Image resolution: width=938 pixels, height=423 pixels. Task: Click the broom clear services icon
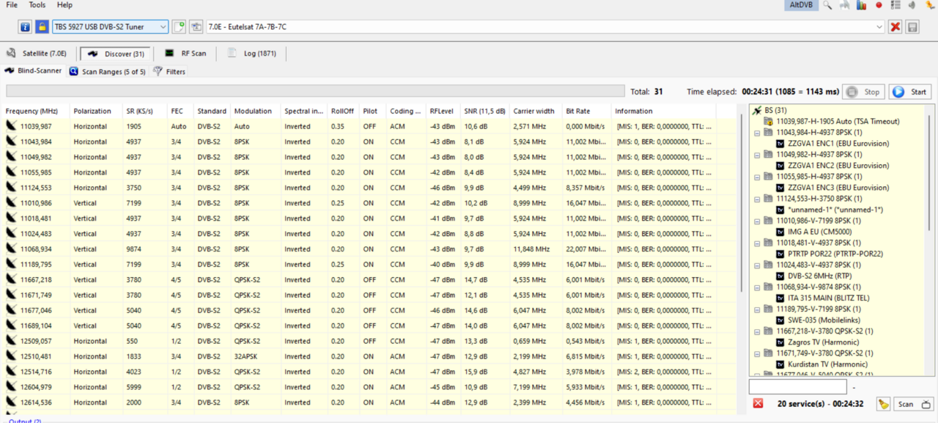884,404
